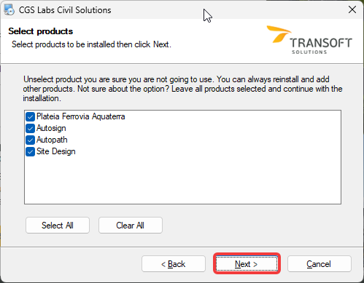Image resolution: width=364 pixels, height=283 pixels.
Task: Close the CGS Labs installer window
Action: pyautogui.click(x=352, y=9)
